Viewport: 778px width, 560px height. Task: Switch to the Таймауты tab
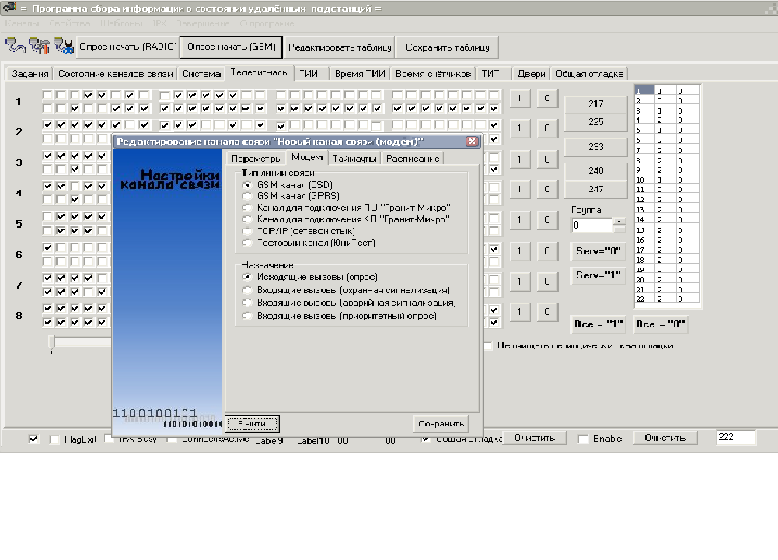tap(354, 159)
